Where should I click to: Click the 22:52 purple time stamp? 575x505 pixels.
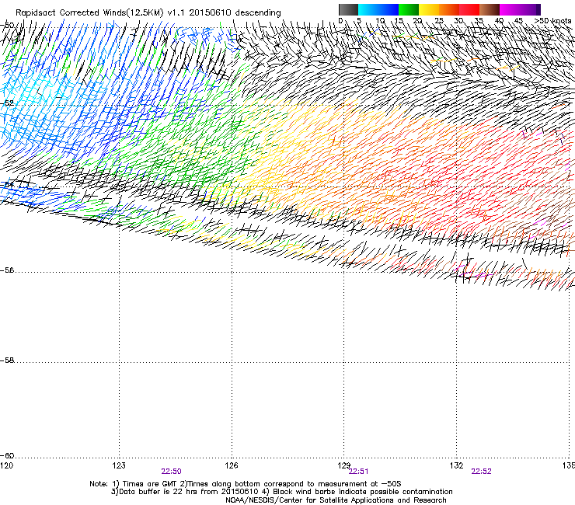[x=481, y=472]
